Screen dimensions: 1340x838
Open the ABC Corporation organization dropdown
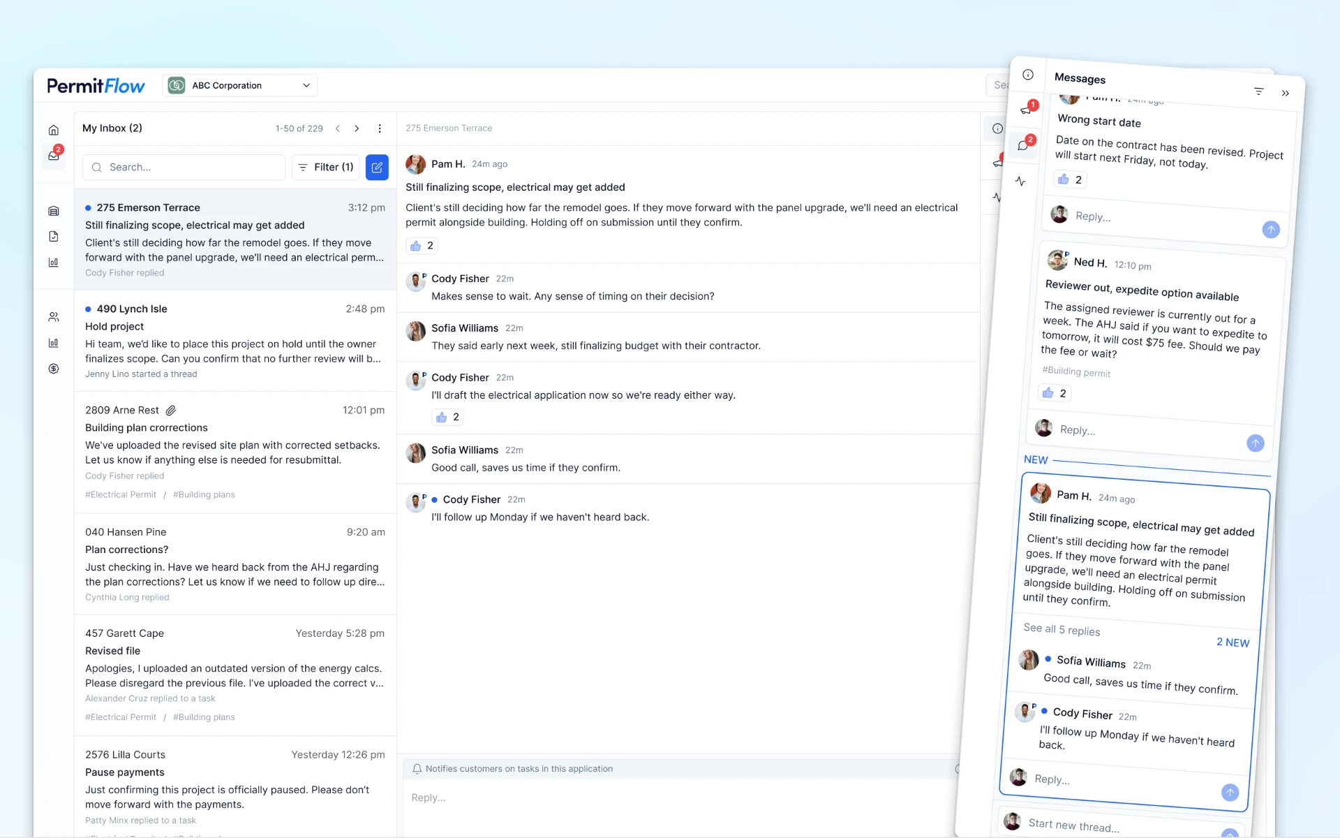point(240,85)
